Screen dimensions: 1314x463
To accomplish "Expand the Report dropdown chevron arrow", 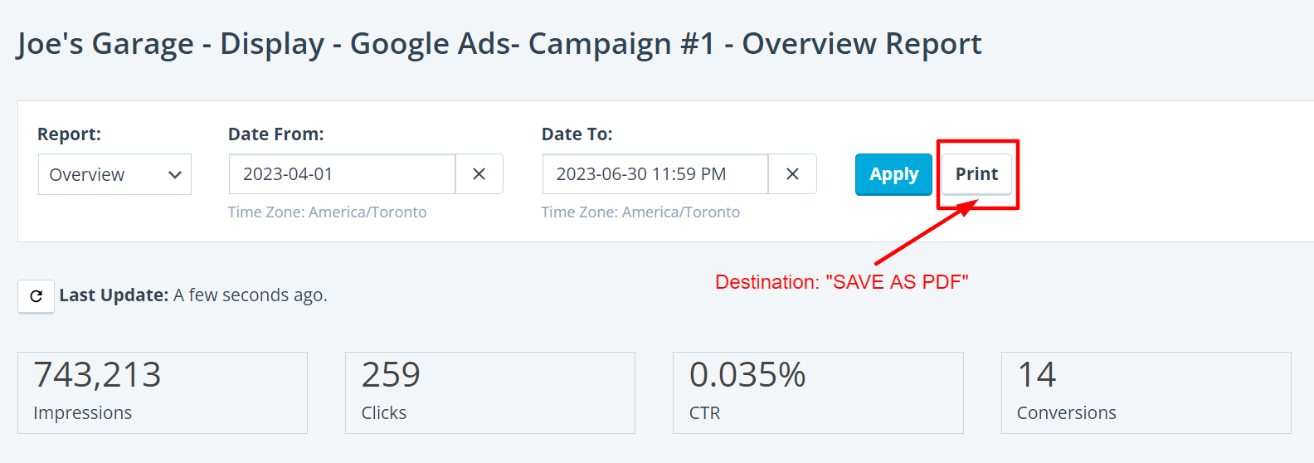I will (174, 174).
